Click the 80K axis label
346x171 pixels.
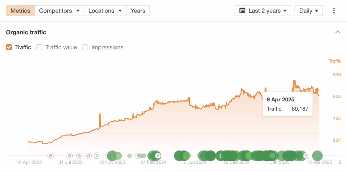click(x=337, y=75)
